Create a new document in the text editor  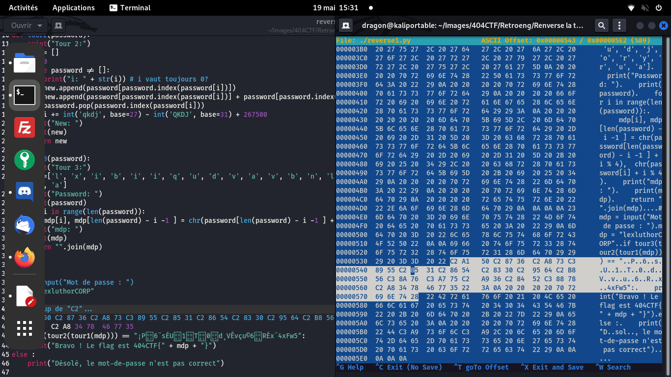58,25
